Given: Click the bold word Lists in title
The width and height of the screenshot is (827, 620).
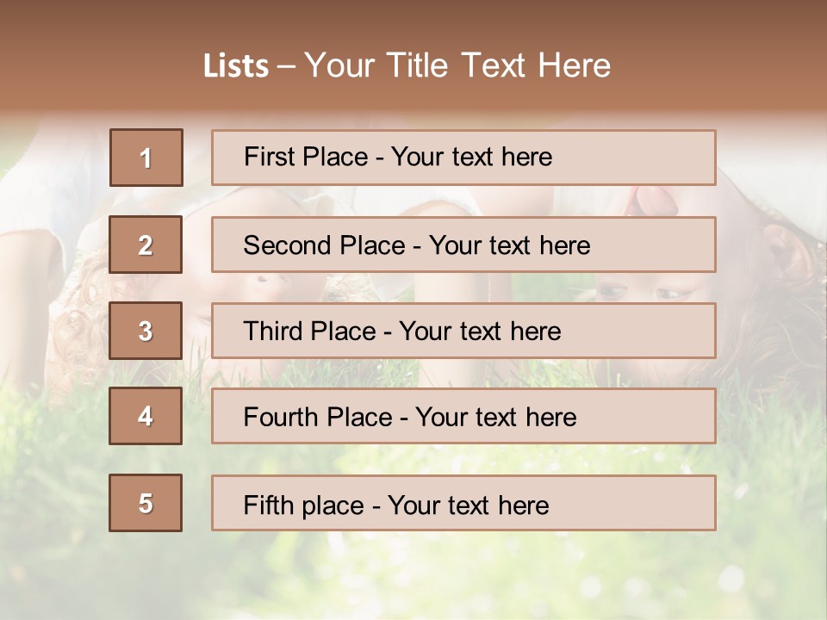Looking at the screenshot, I should pos(236,66).
